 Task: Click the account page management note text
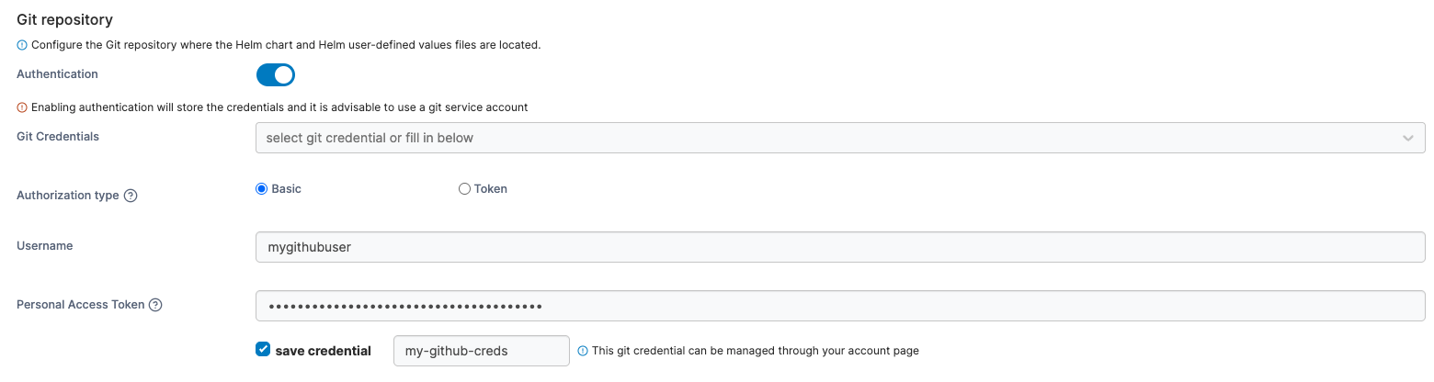[755, 351]
